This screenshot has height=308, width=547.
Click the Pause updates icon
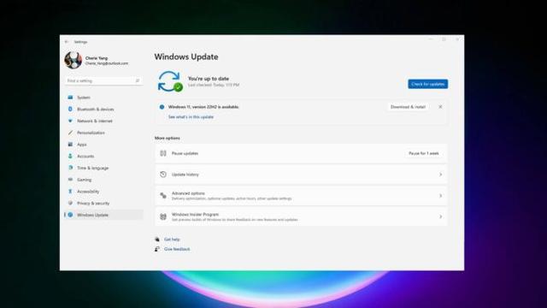click(x=163, y=153)
